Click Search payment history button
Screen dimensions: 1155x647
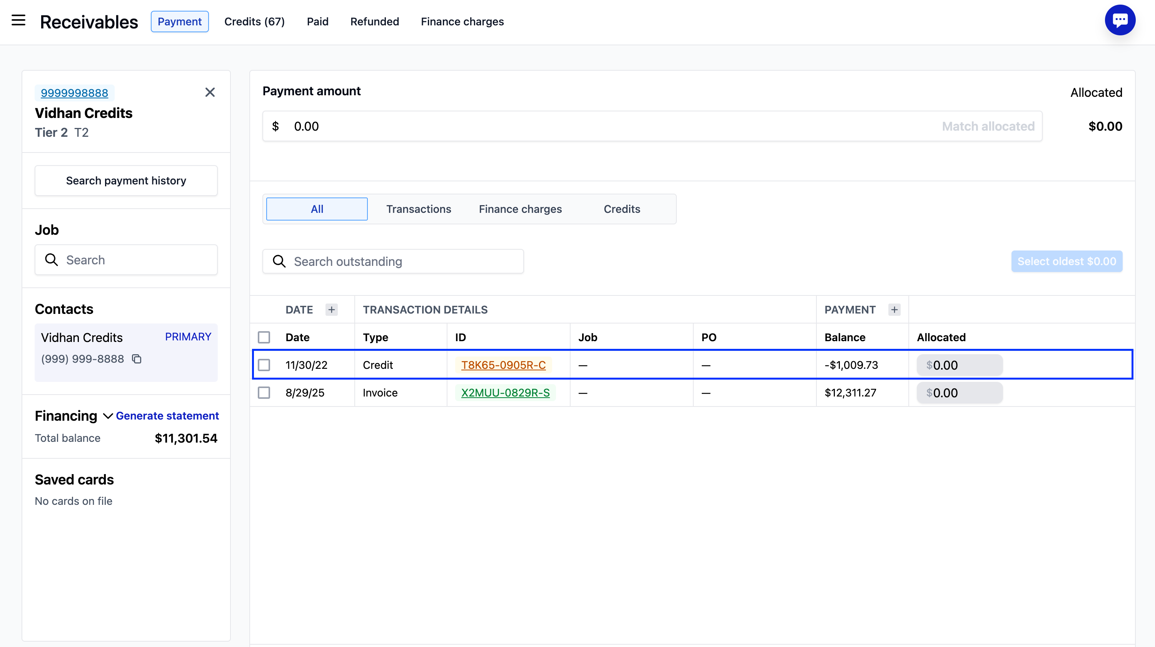126,181
